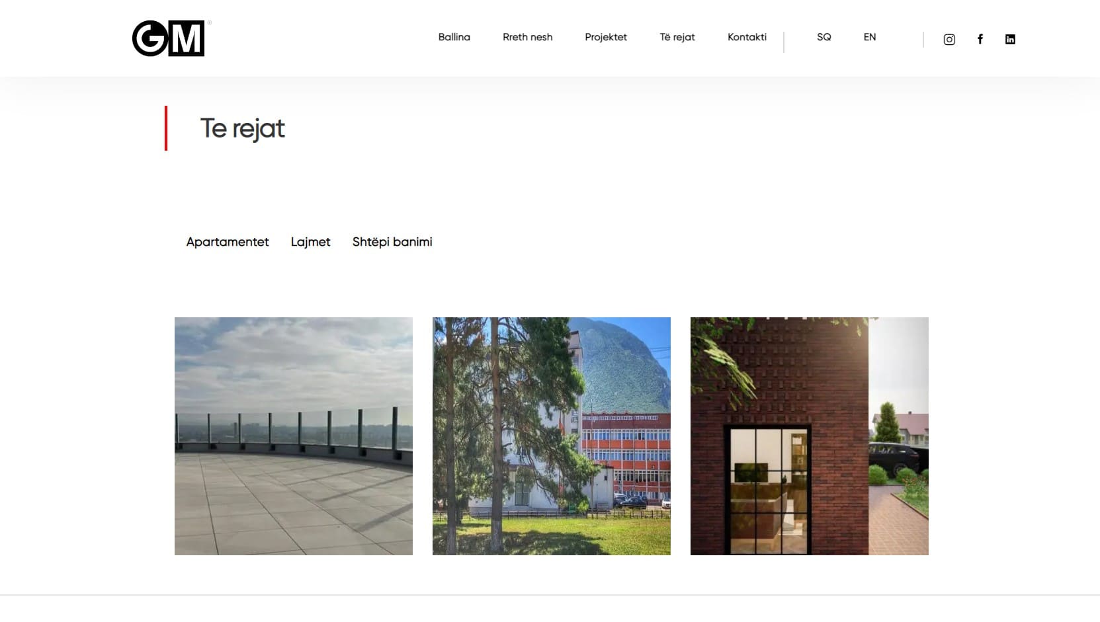Go to Ballina in the navigation
1100x622 pixels.
coord(454,37)
